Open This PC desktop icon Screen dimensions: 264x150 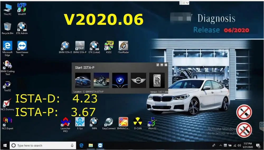tap(8, 9)
